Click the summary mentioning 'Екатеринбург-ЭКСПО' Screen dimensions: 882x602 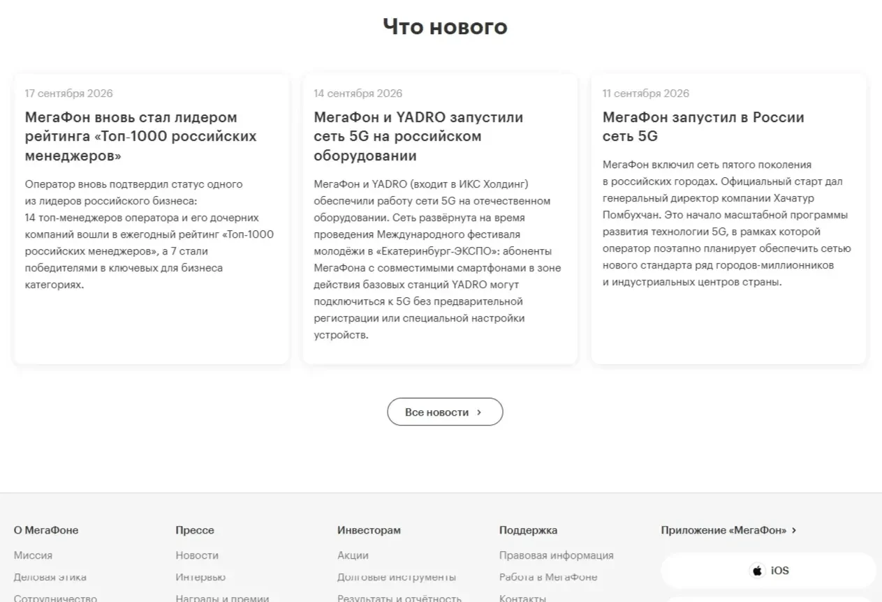coord(437,259)
